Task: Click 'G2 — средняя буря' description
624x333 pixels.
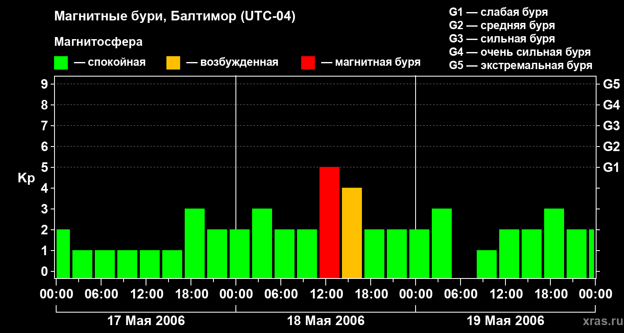Action: point(502,25)
